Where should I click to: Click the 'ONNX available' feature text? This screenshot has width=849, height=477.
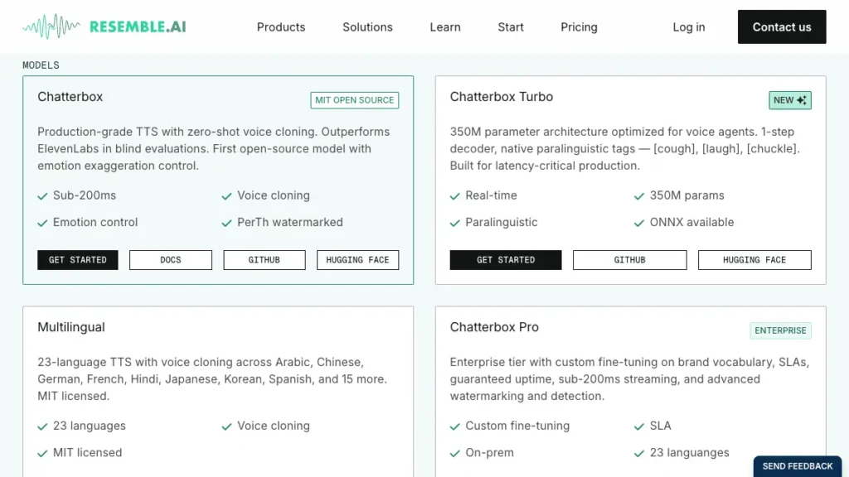pos(692,222)
